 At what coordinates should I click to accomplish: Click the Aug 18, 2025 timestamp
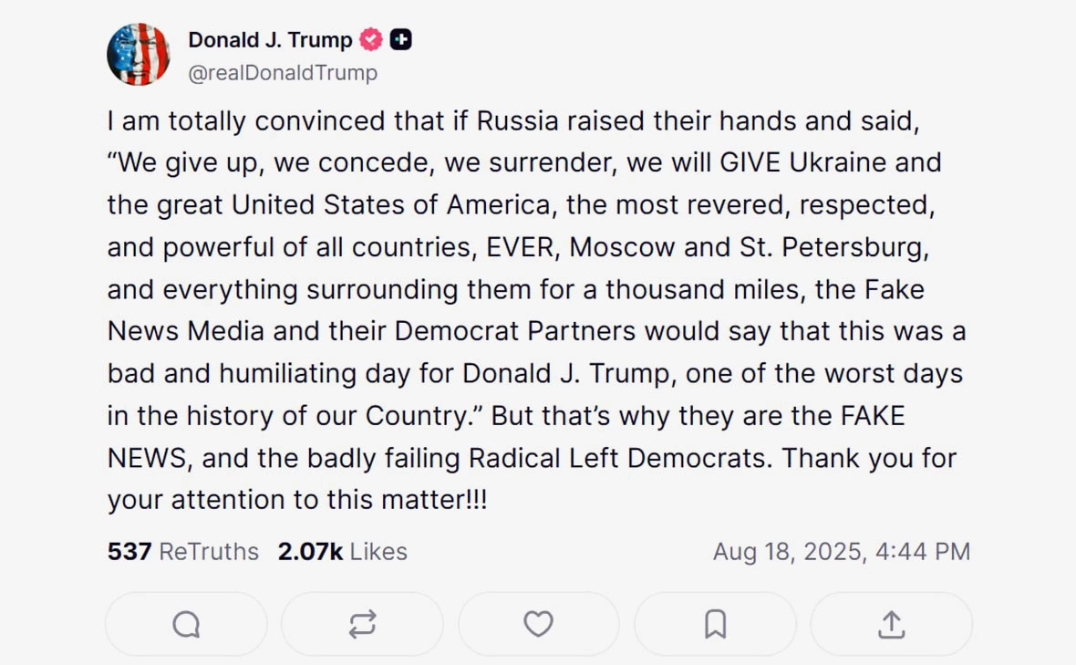tap(842, 551)
